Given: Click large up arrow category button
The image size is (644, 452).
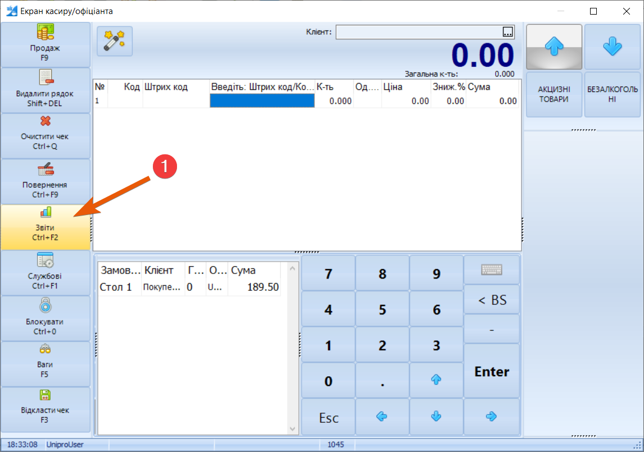Looking at the screenshot, I should [554, 47].
